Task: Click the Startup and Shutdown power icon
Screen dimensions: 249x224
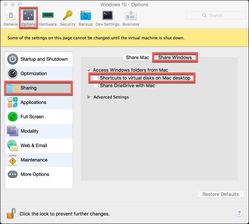Action: point(13,59)
